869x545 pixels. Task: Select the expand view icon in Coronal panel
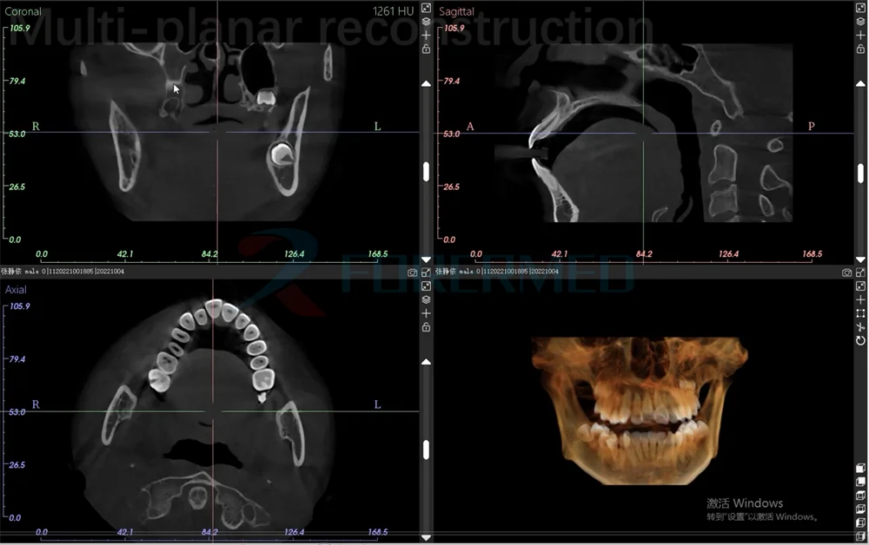[x=425, y=7]
